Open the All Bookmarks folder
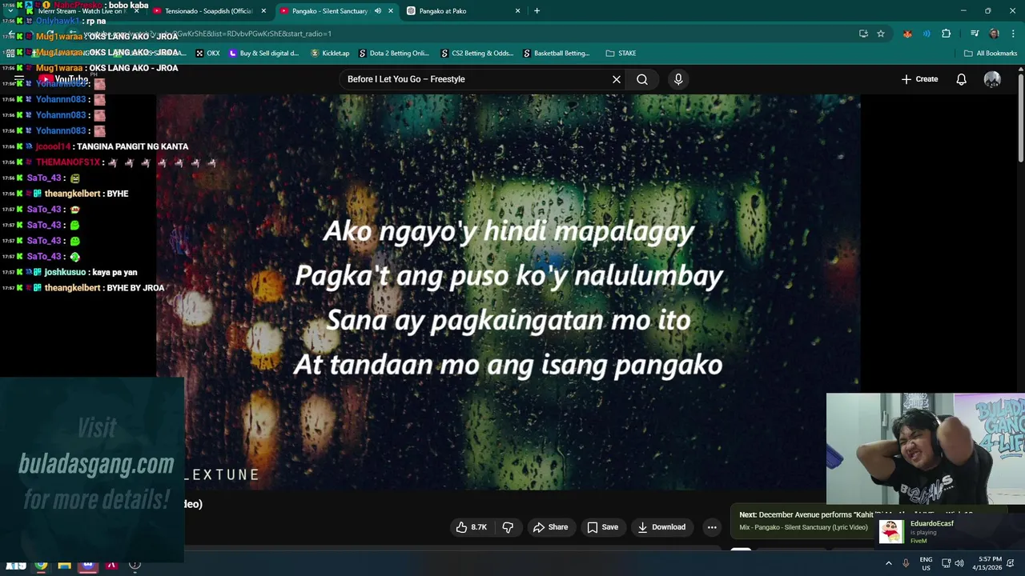The width and height of the screenshot is (1025, 576). pos(991,54)
